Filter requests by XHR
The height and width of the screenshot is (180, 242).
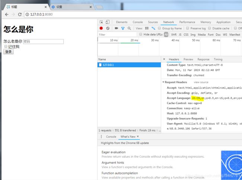click(x=174, y=35)
